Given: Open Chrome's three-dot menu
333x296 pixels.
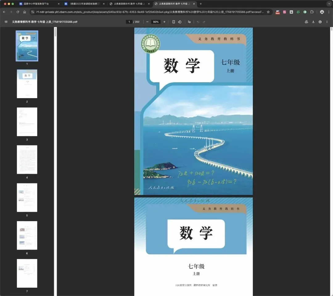Looking at the screenshot, I should [329, 12].
